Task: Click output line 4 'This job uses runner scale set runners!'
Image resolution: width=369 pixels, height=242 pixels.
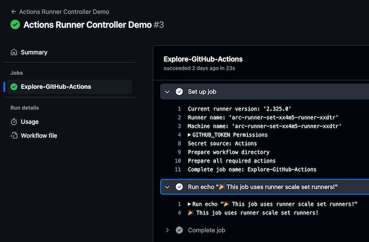Action: (253, 213)
